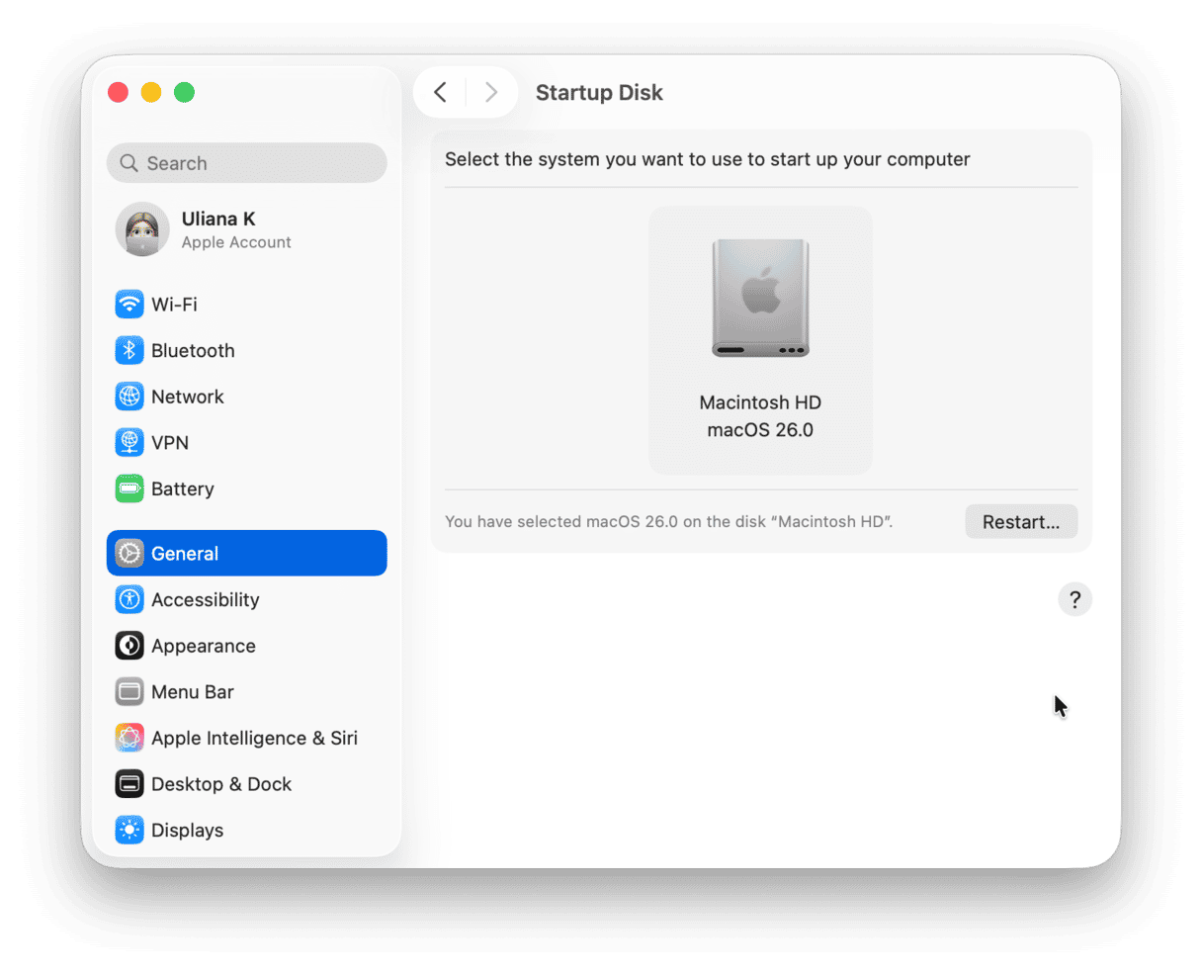Image resolution: width=1202 pixels, height=975 pixels.
Task: Click the Uliana K avatar picture
Action: coord(142,229)
